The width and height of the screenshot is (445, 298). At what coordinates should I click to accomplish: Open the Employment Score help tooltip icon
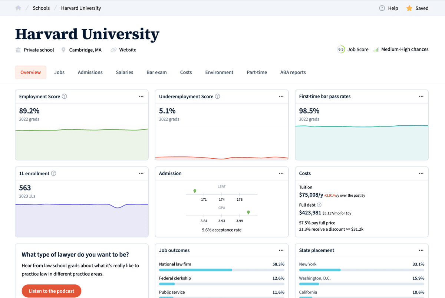pos(65,96)
